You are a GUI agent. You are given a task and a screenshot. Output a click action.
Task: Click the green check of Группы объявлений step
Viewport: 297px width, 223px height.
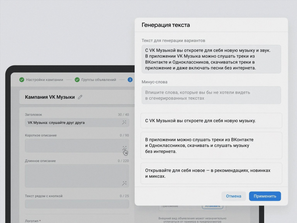77,80
